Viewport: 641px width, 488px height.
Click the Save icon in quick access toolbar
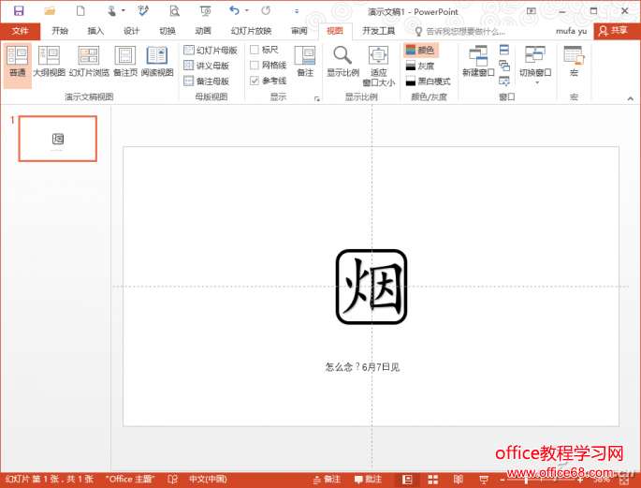click(19, 10)
